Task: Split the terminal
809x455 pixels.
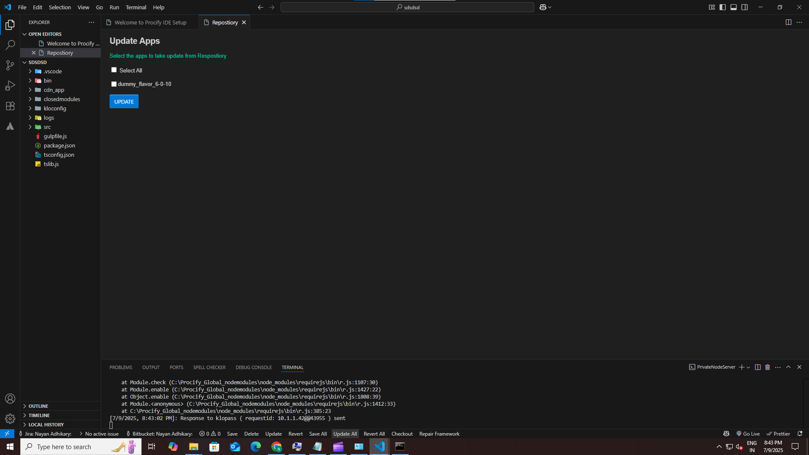Action: [x=758, y=367]
